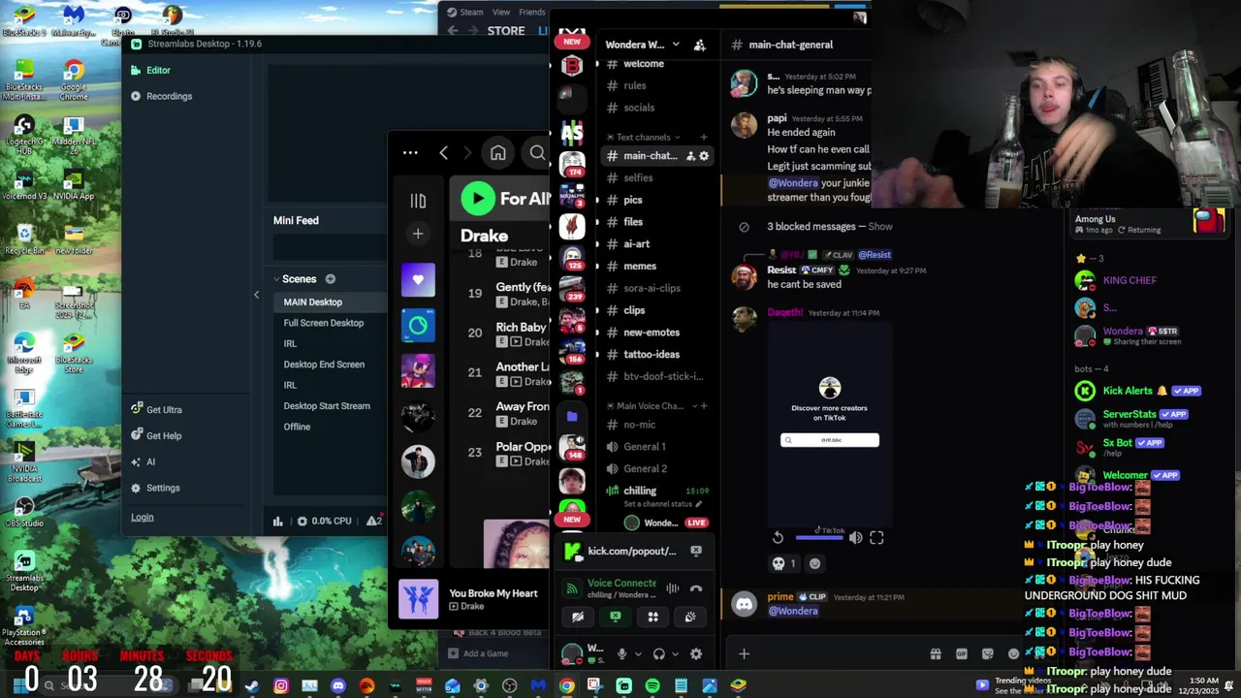Toggle noise suppression in voice panel

tap(672, 588)
